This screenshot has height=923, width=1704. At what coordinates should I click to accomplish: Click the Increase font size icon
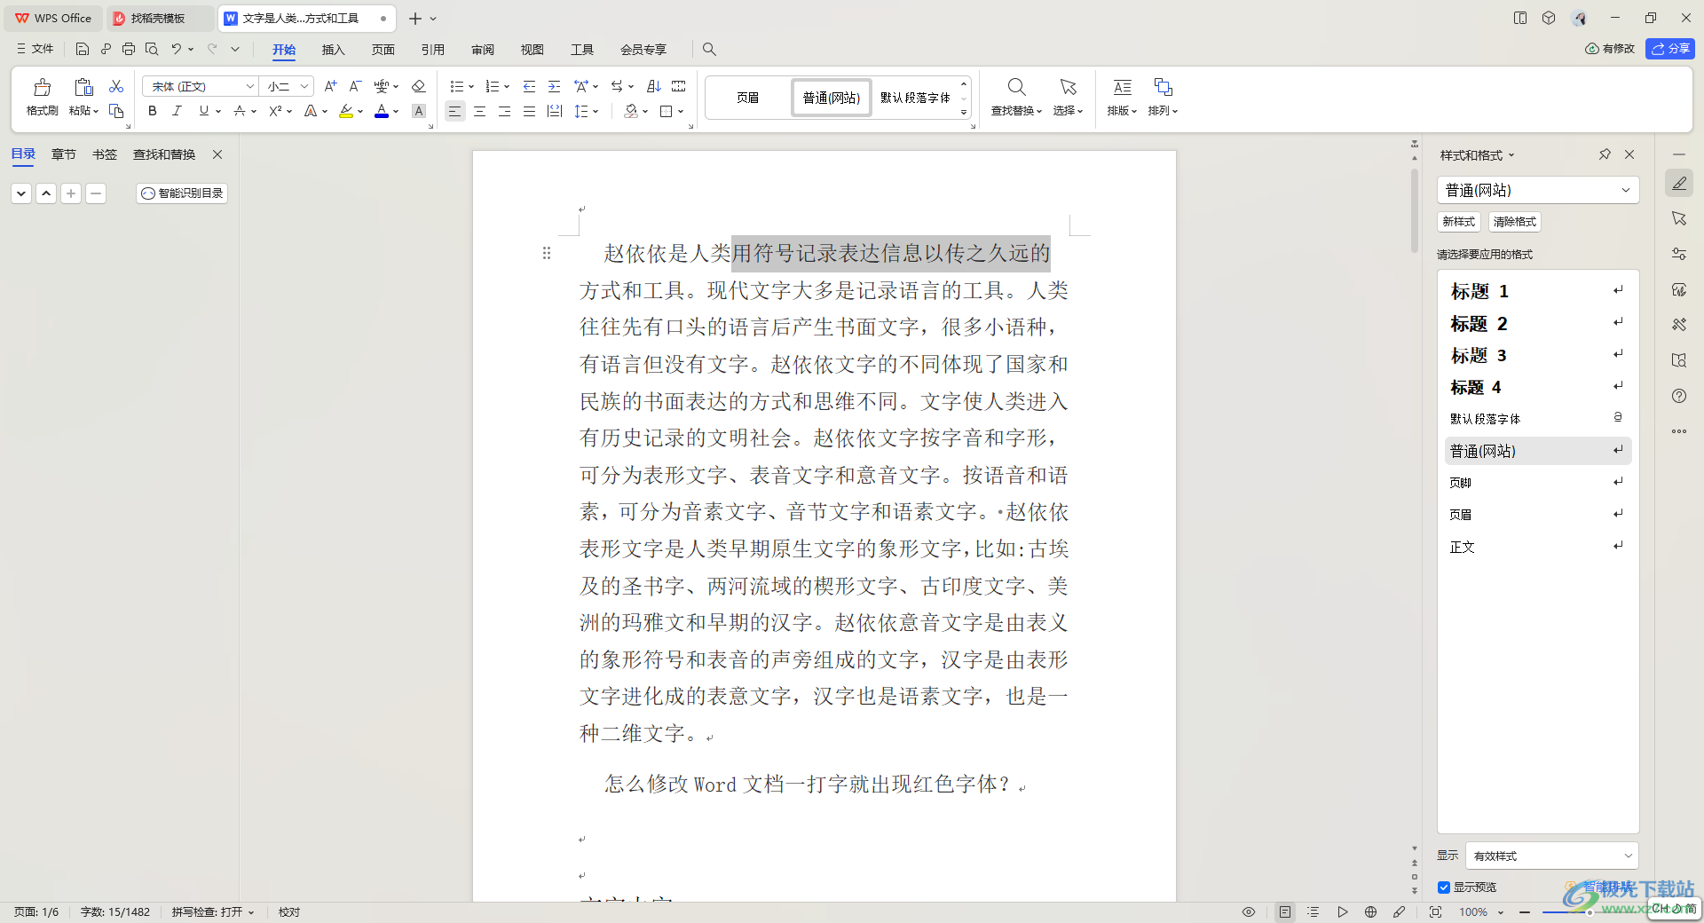point(330,86)
